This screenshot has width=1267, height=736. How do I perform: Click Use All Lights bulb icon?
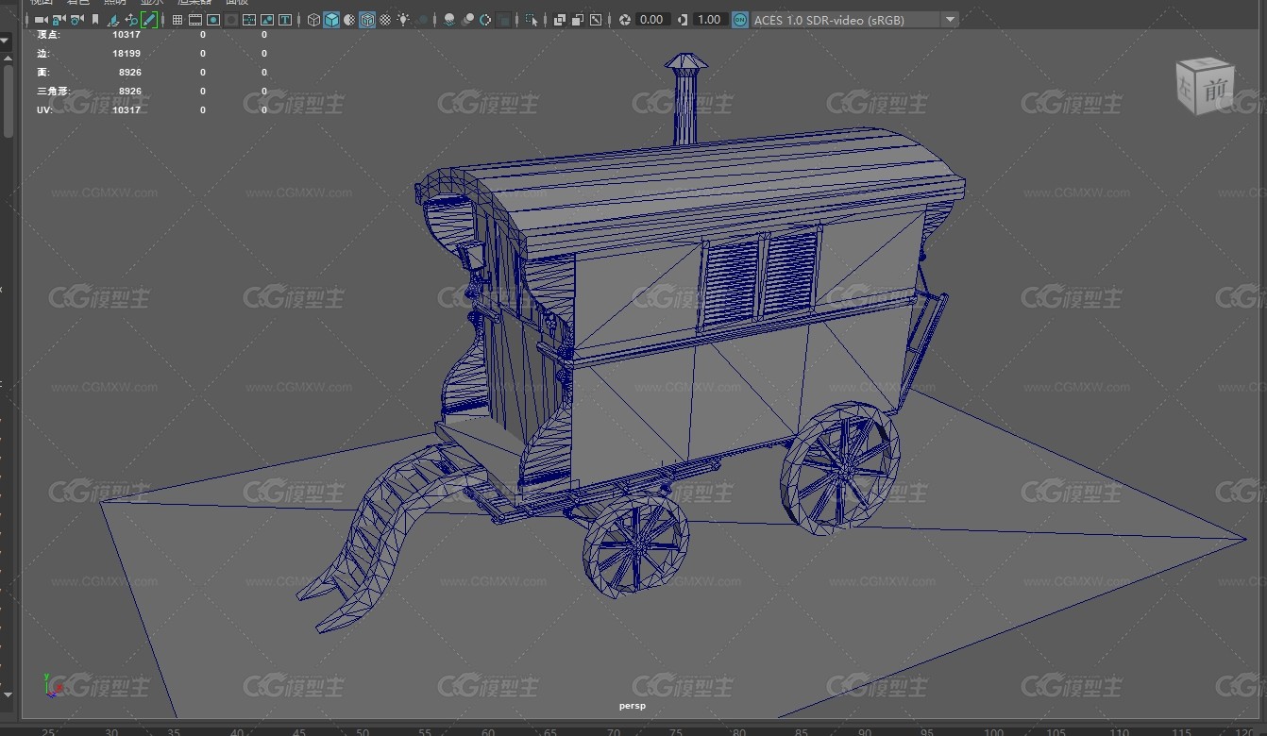pos(402,20)
